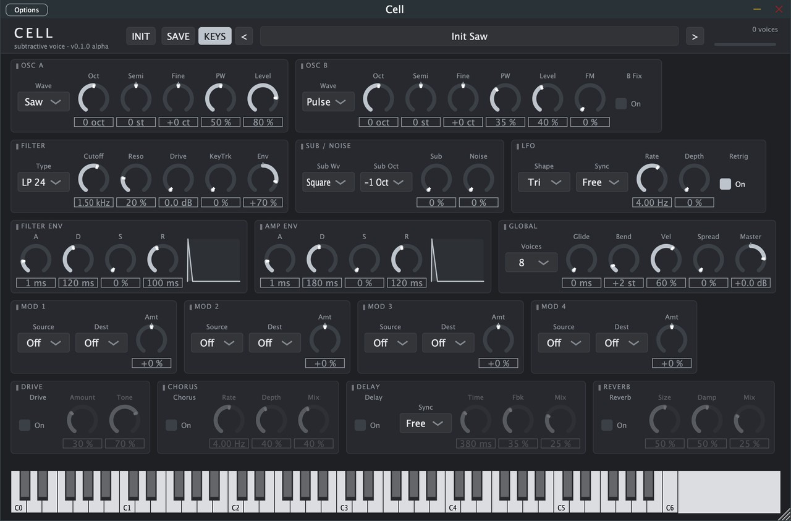
Task: Open MOD 1 Dest dropdown
Action: [x=101, y=343]
